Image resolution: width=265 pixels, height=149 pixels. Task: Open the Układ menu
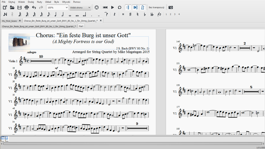48,2
